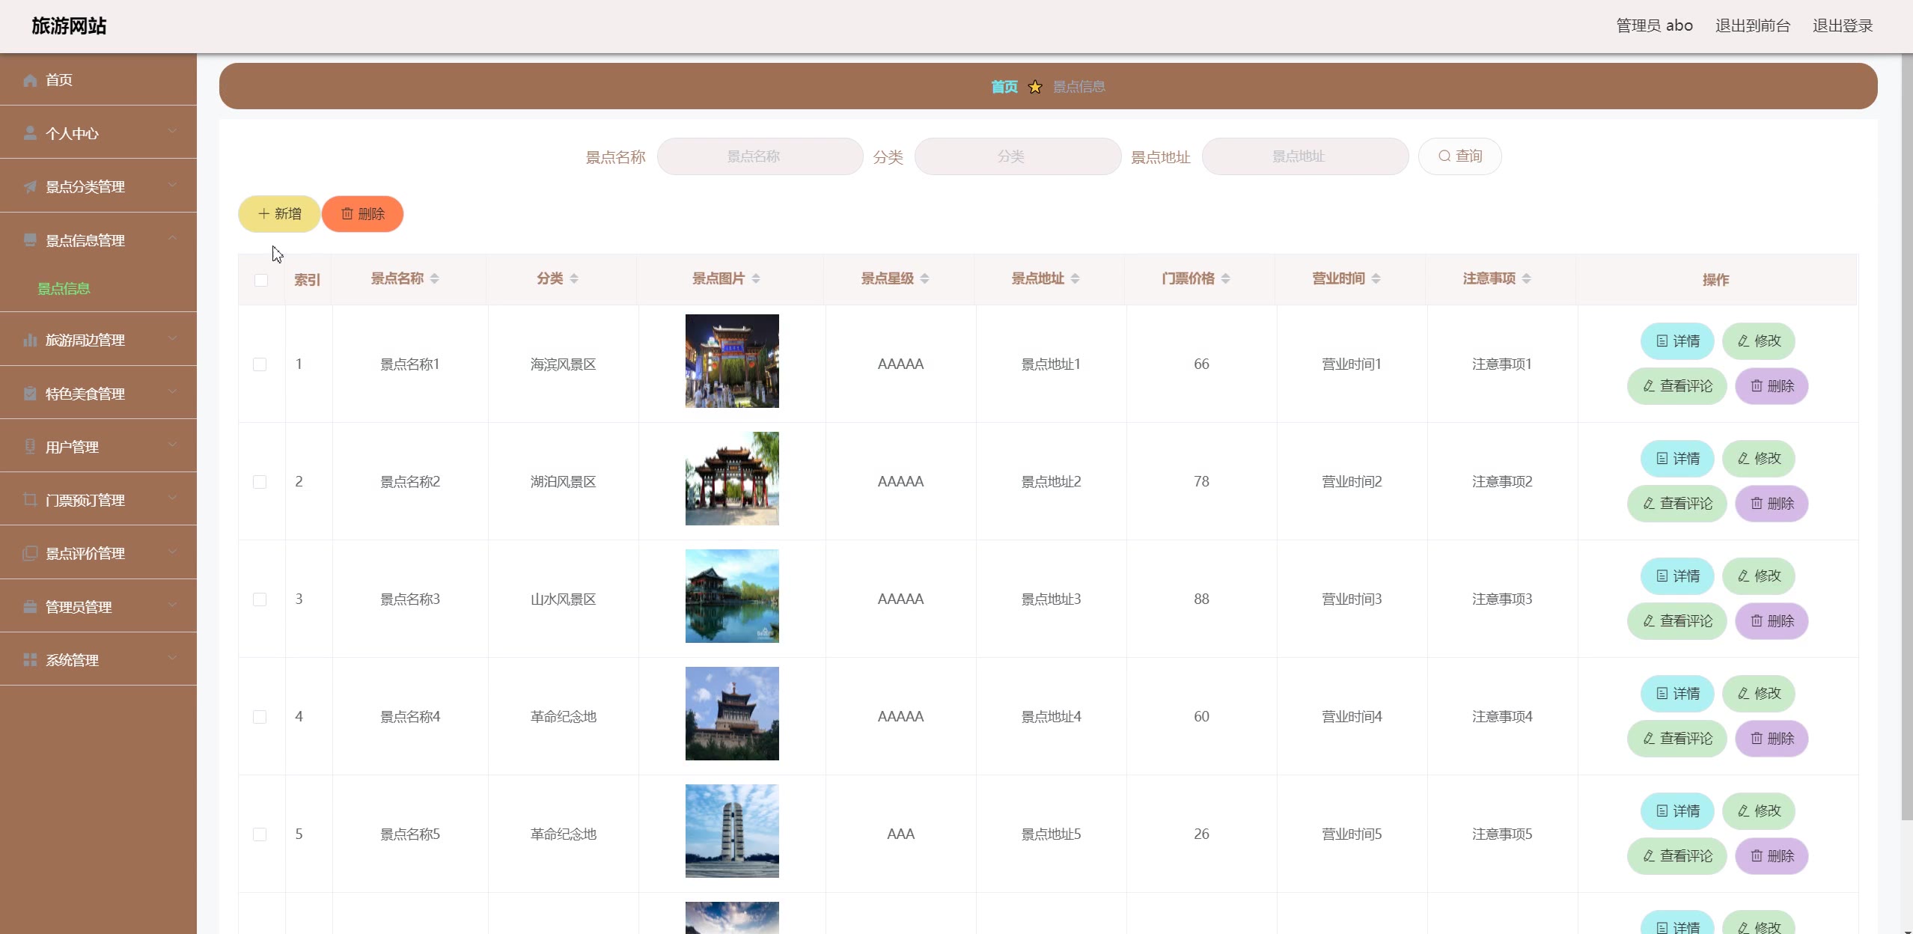Expand the 特色美食管理 chevron
1913x934 pixels.
coord(173,391)
